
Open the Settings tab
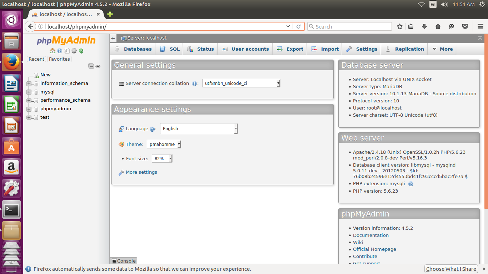pyautogui.click(x=362, y=49)
